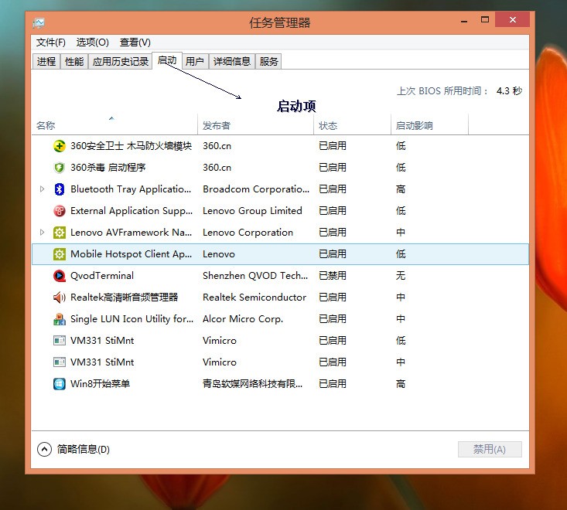Click the Task Manager title bar icon
The image size is (567, 510).
tap(39, 23)
